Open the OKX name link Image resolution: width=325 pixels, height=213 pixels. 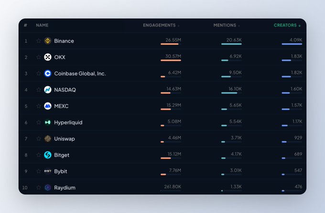(x=59, y=57)
